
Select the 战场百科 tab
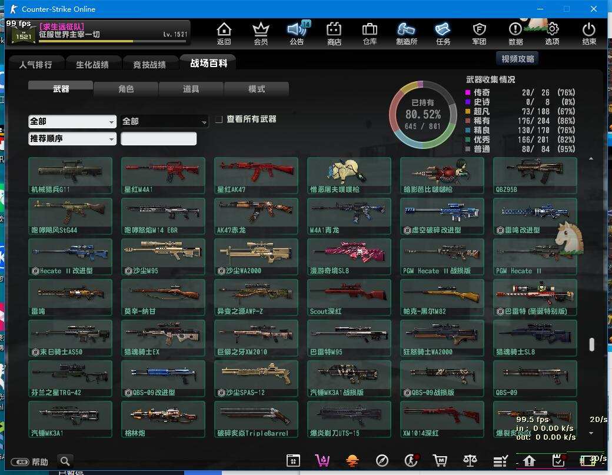(208, 63)
